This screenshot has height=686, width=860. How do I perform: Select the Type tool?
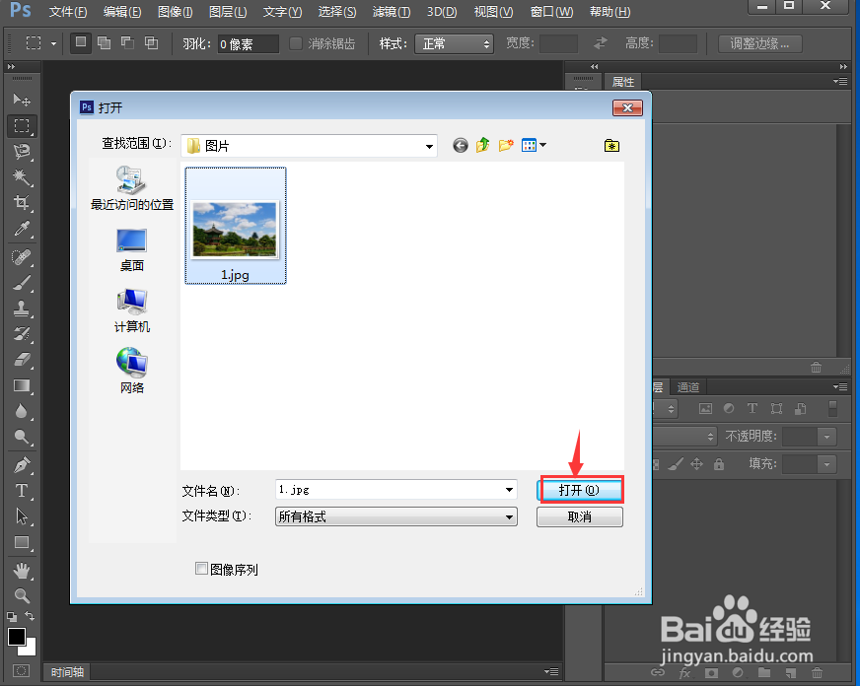22,491
